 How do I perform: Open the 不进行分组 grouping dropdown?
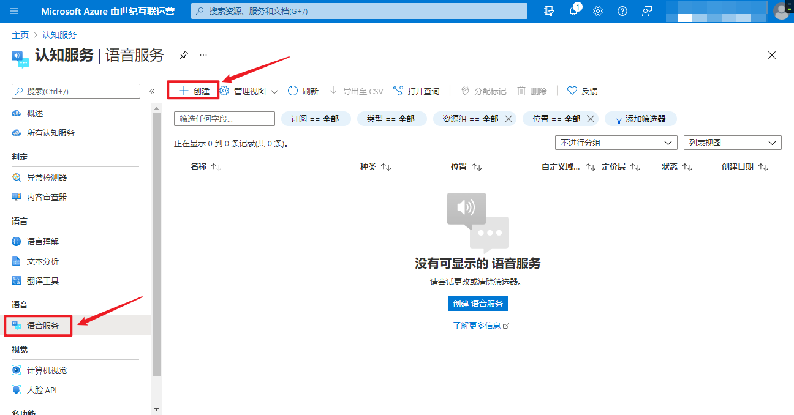(616, 143)
